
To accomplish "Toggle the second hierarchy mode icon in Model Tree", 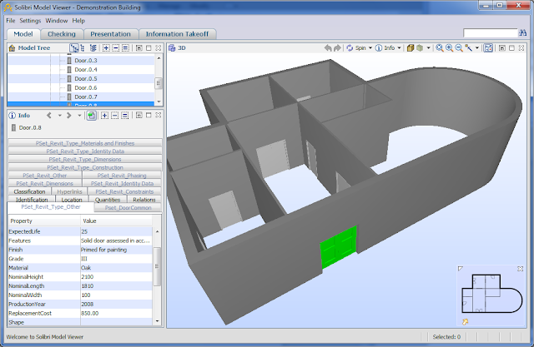I will coord(82,48).
